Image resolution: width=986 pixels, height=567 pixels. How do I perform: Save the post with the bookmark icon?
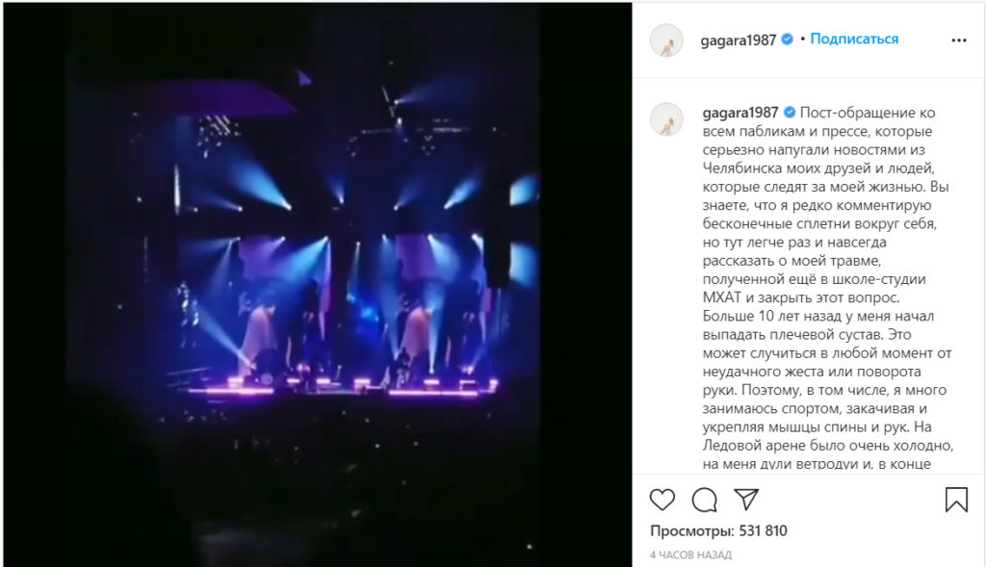pos(956,500)
